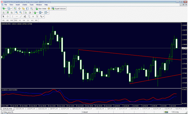This screenshot has height=114, width=188.
Task: Open the Templates icon
Action: [45, 12]
